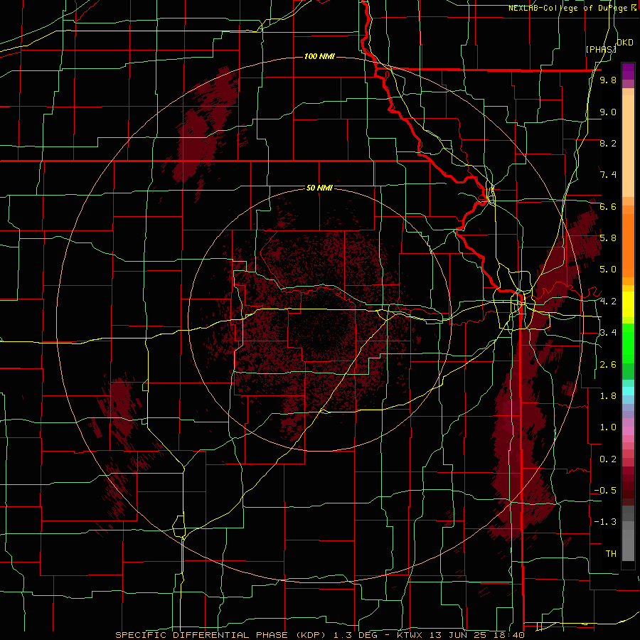
Task: Click the 100 NMI range ring label
Action: [319, 56]
